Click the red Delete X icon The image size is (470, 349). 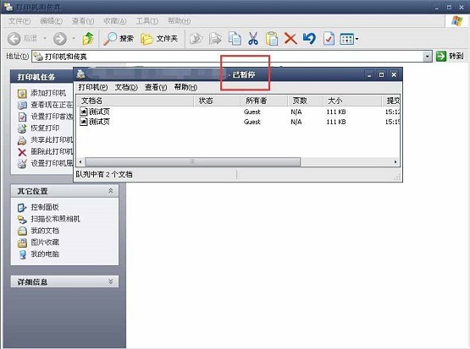tap(290, 39)
